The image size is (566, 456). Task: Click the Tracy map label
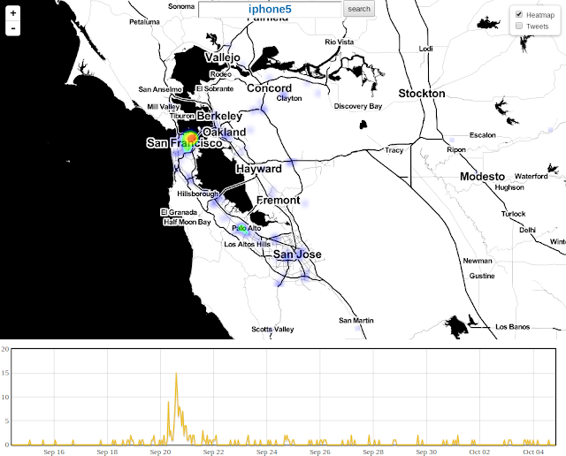394,150
